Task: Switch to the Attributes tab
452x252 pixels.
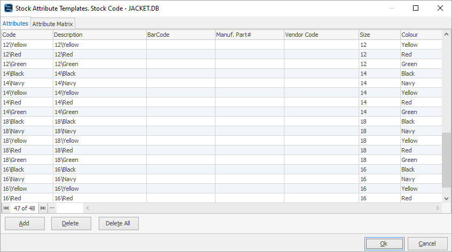Action: 15,23
